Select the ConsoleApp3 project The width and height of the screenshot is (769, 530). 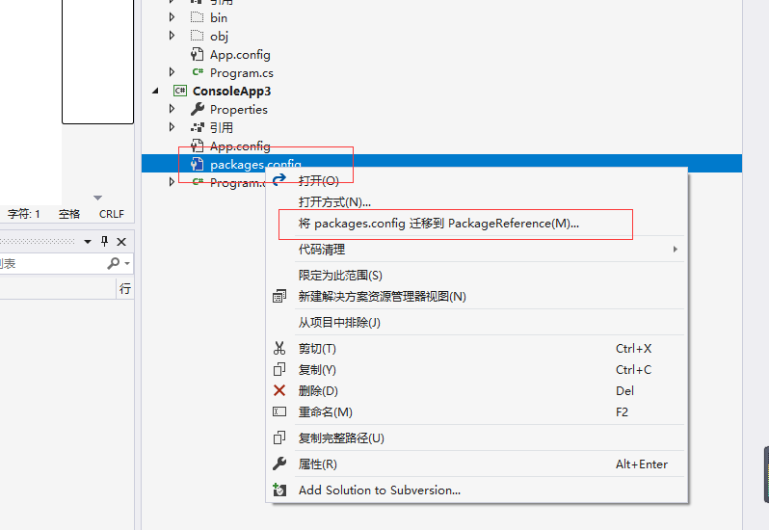point(231,92)
